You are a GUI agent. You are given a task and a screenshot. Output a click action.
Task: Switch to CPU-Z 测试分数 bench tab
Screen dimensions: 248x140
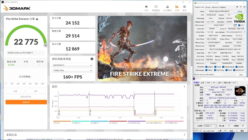pos(227,83)
